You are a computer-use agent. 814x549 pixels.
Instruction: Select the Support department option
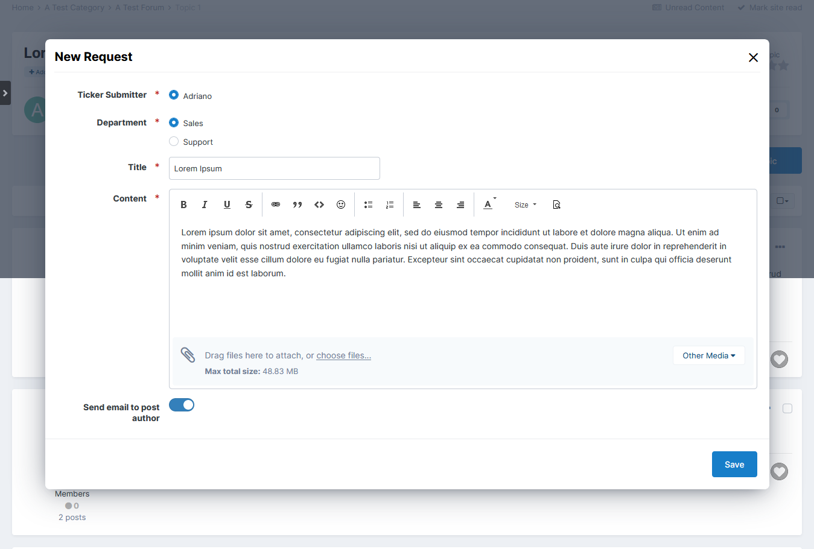pyautogui.click(x=174, y=142)
